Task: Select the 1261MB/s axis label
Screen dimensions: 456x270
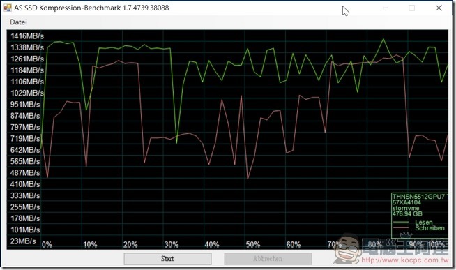Action: click(27, 59)
